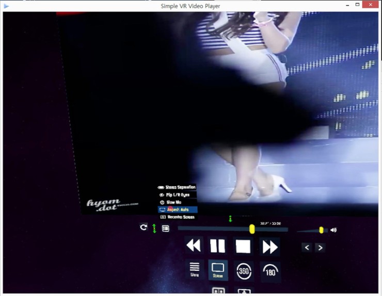
Task: Pause the video playback
Action: [x=218, y=246]
